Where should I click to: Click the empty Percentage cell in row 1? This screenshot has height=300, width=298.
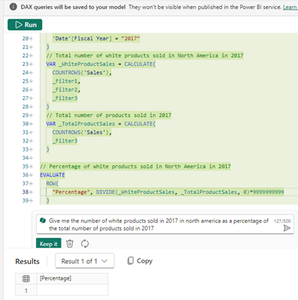point(72,290)
